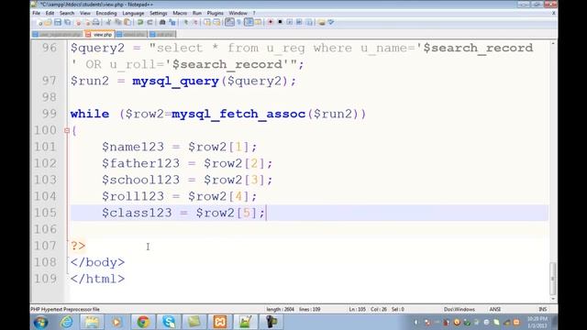The image size is (587, 330).
Task: Undo the last edit via toolbar
Action: (140, 22)
